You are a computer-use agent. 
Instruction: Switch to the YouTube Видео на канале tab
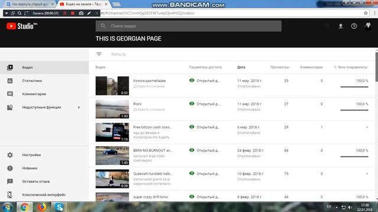pos(84,4)
